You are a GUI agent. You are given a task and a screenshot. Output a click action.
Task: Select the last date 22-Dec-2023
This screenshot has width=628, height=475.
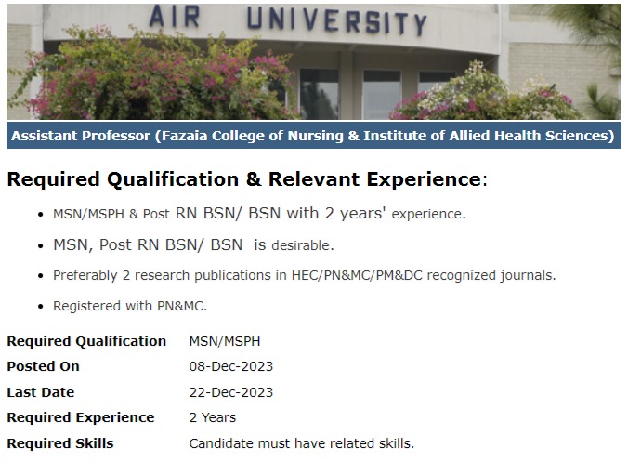tap(231, 392)
